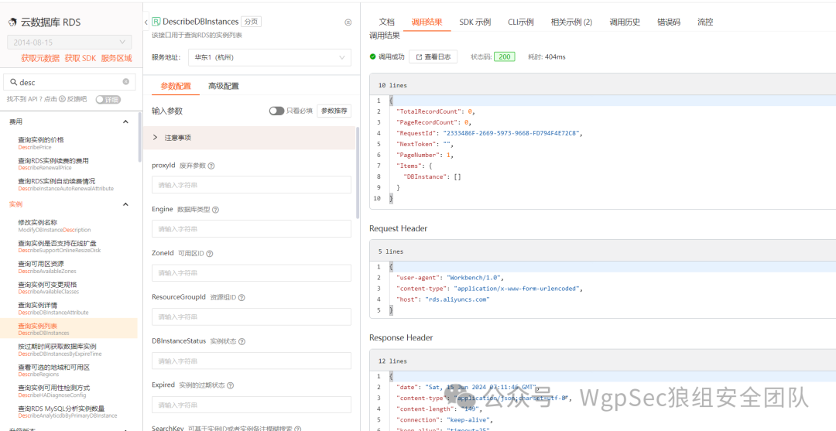Open the 流控 tab

point(705,22)
